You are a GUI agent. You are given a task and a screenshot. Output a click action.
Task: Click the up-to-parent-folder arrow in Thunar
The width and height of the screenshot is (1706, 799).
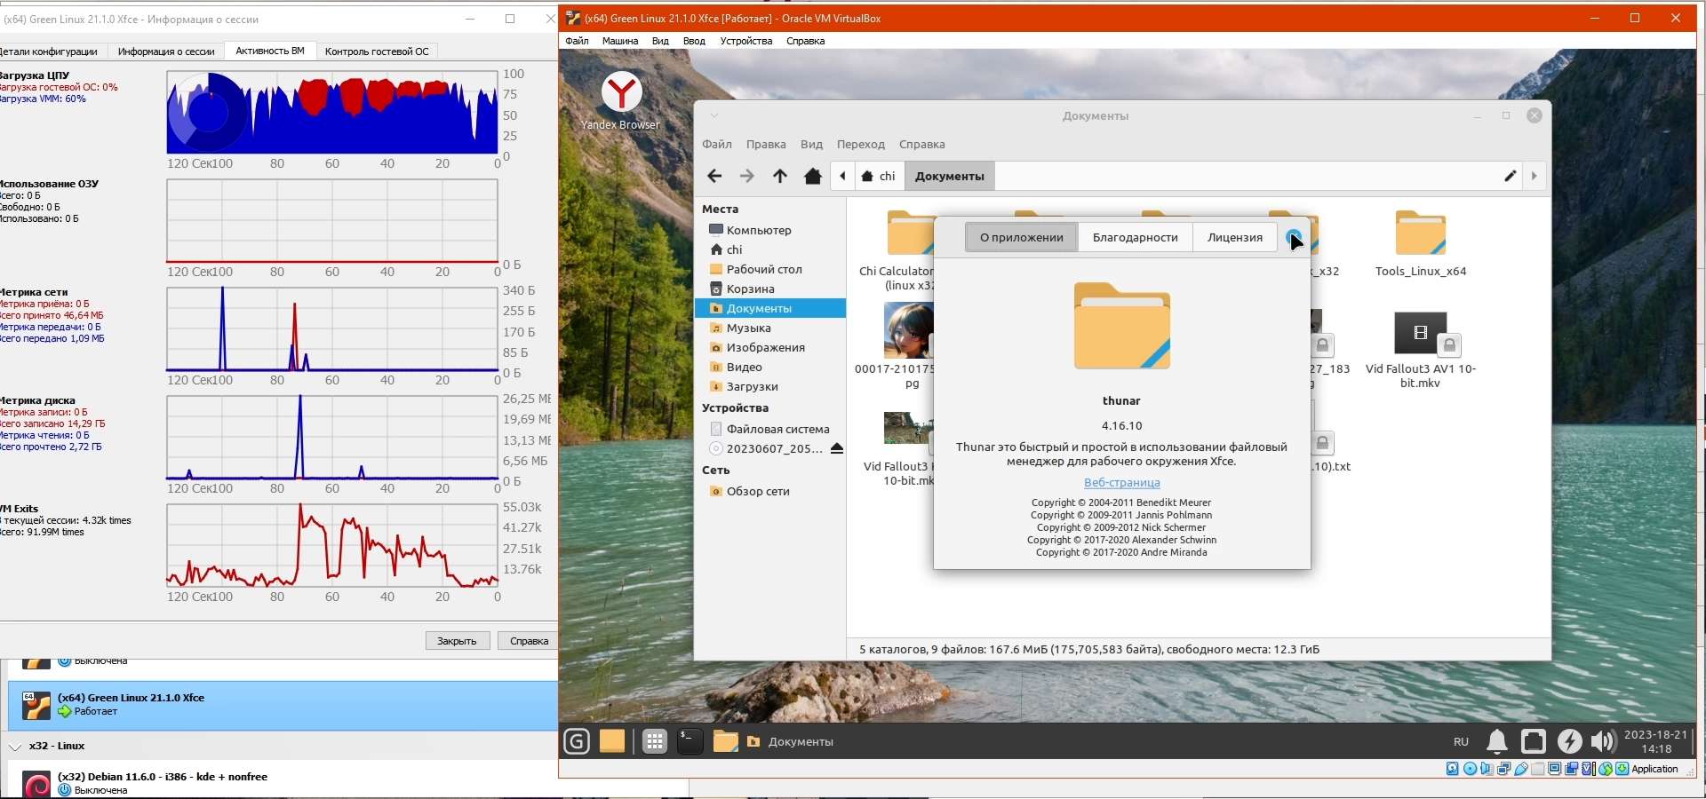tap(779, 176)
